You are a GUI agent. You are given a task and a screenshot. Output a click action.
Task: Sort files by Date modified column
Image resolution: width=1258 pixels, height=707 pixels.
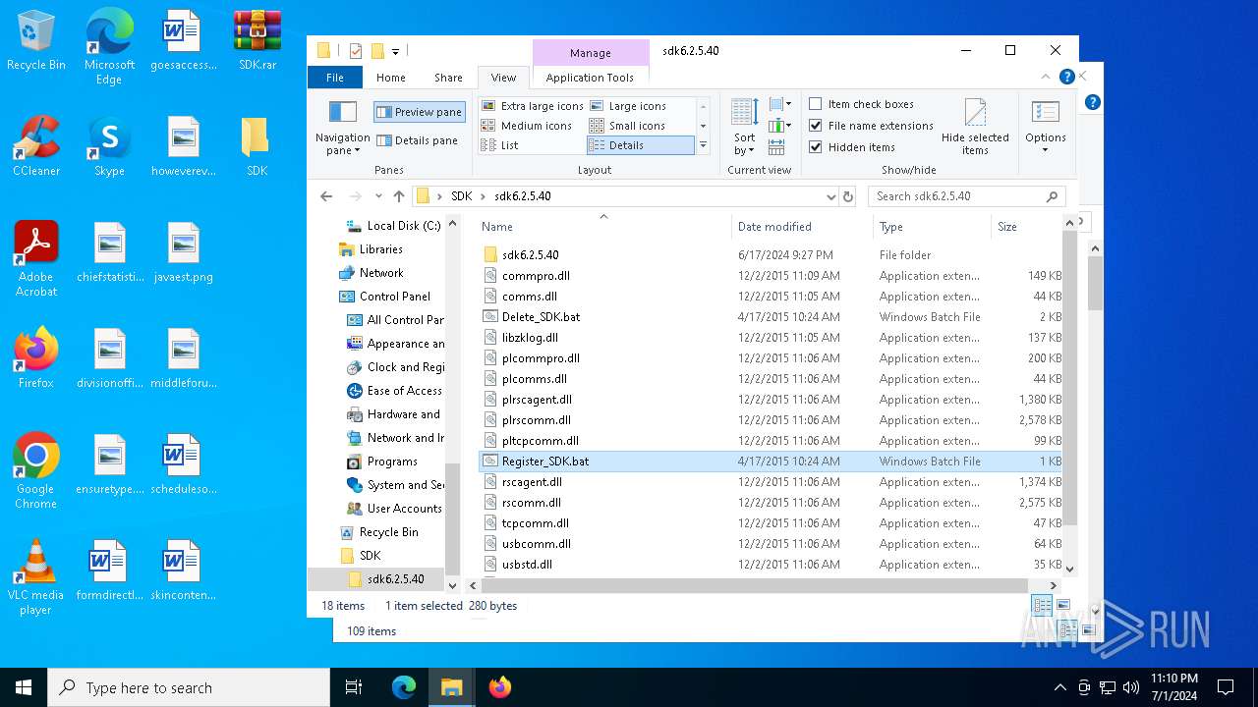[x=802, y=227]
